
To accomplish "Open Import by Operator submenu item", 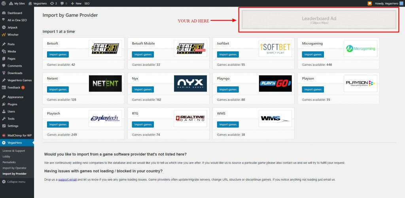I will (15, 168).
